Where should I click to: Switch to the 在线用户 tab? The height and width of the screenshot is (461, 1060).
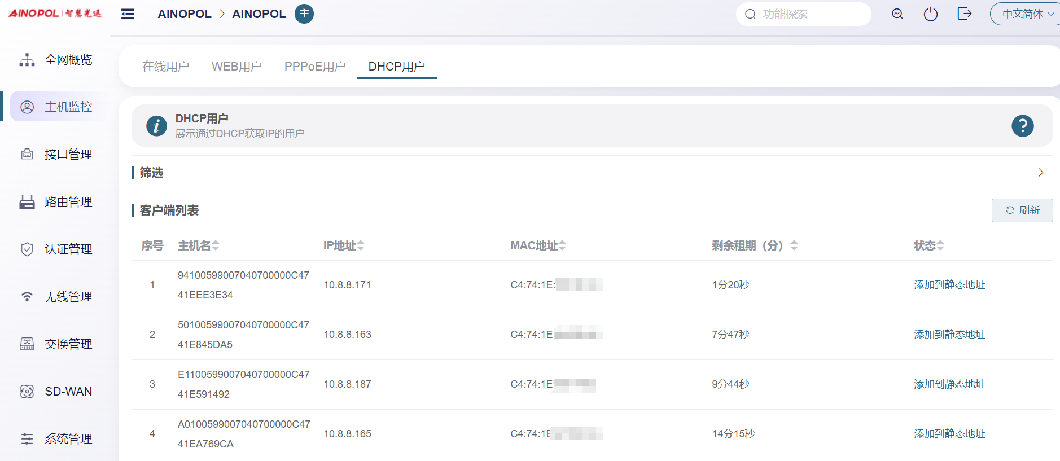point(165,67)
